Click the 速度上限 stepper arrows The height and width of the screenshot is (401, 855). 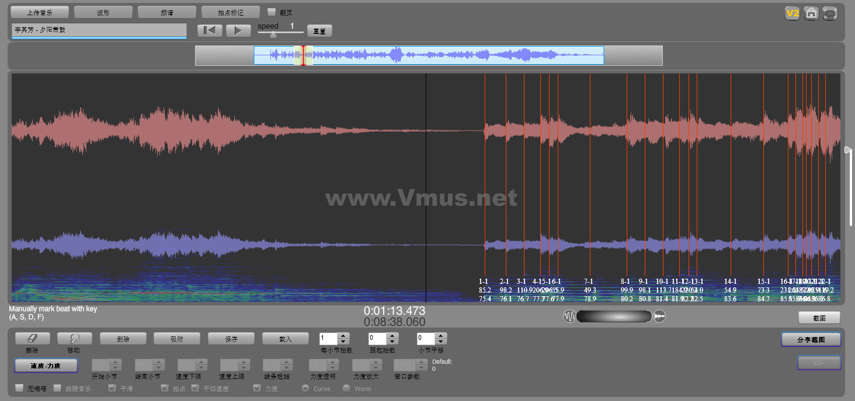(x=245, y=365)
